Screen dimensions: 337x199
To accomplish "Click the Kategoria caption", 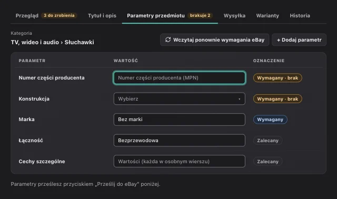I will 21,33.
